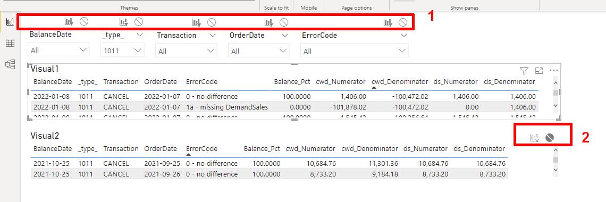Open the Data view table icon
606x202 pixels.
pyautogui.click(x=10, y=43)
